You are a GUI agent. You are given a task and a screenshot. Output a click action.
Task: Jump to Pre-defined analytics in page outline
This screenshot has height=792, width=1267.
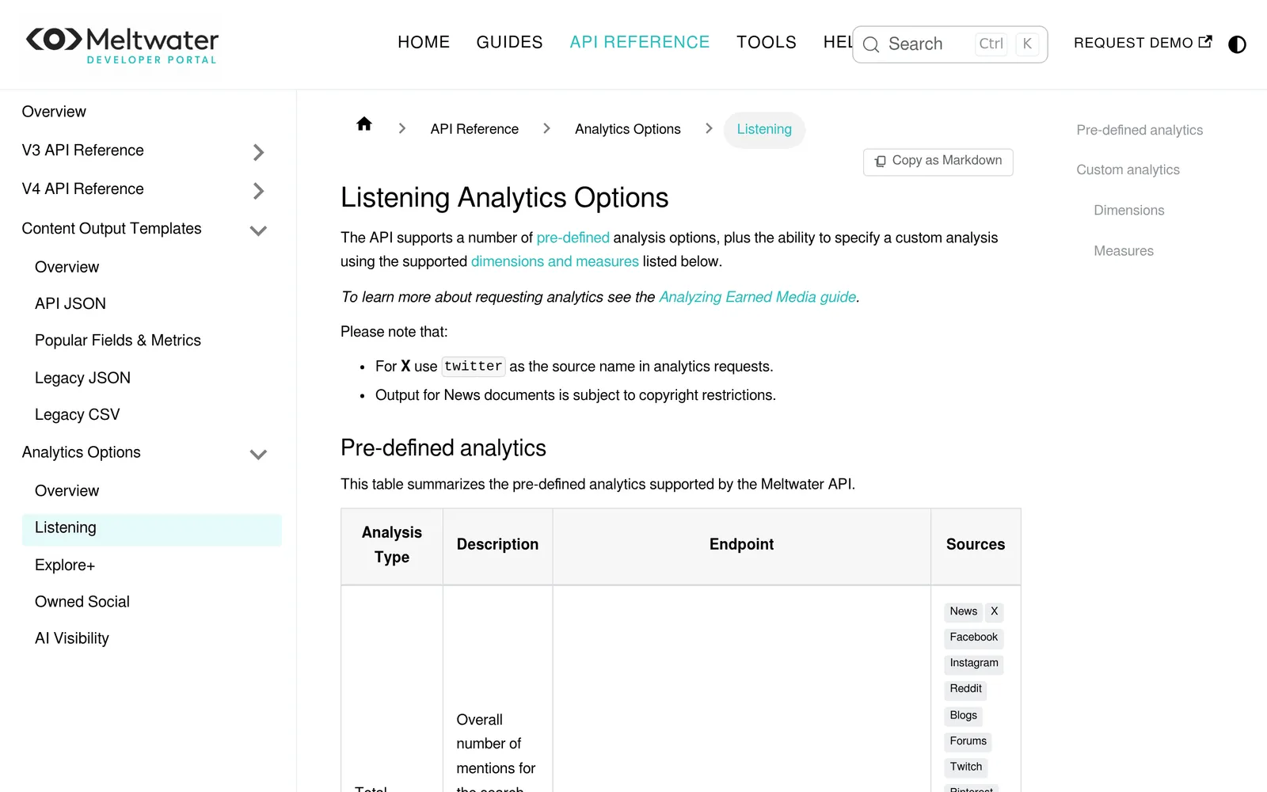coord(1140,130)
